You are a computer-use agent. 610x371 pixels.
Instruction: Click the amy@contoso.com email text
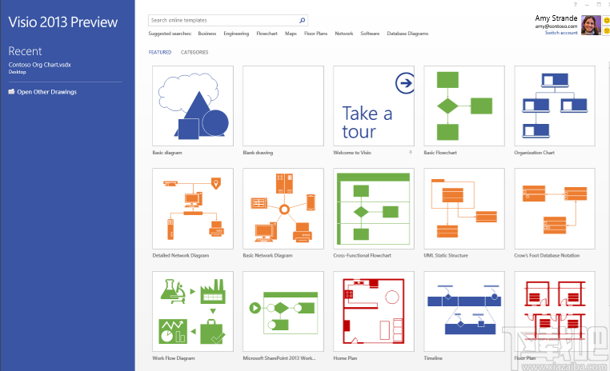(556, 26)
